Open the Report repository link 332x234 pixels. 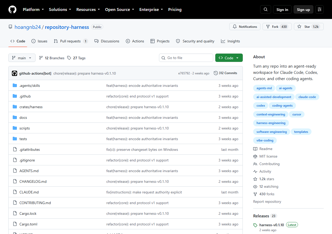pos(267,202)
